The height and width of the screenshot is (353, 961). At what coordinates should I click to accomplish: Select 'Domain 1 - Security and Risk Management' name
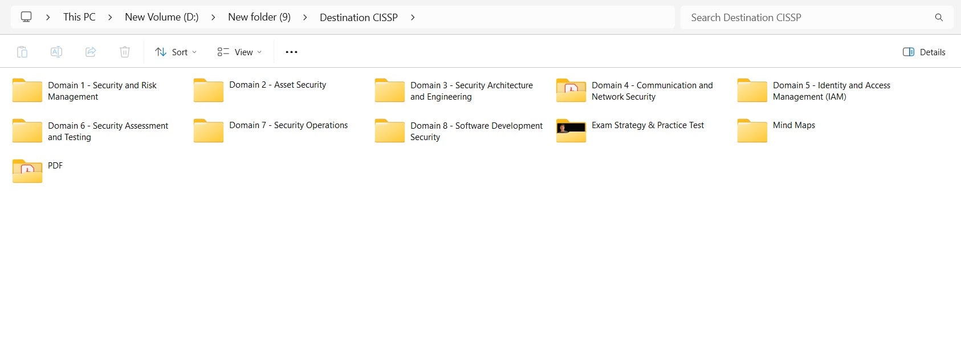tap(102, 91)
